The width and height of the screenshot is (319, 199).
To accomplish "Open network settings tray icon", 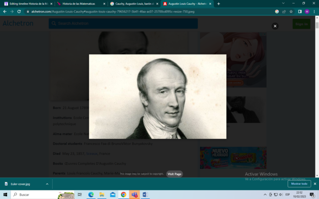I will tap(276, 195).
